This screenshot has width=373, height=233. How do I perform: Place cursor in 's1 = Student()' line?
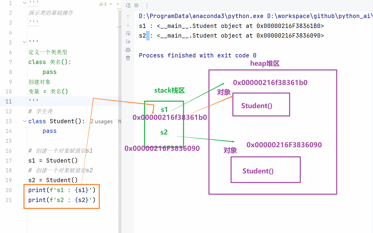coord(53,161)
